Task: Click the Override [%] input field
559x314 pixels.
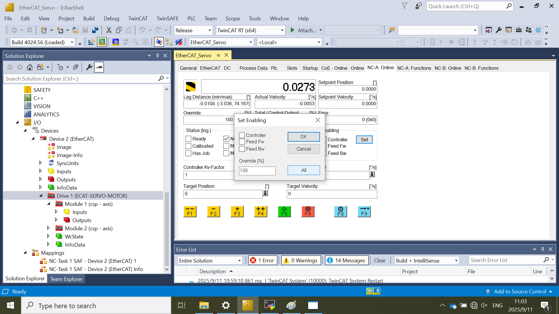Action: tap(257, 171)
